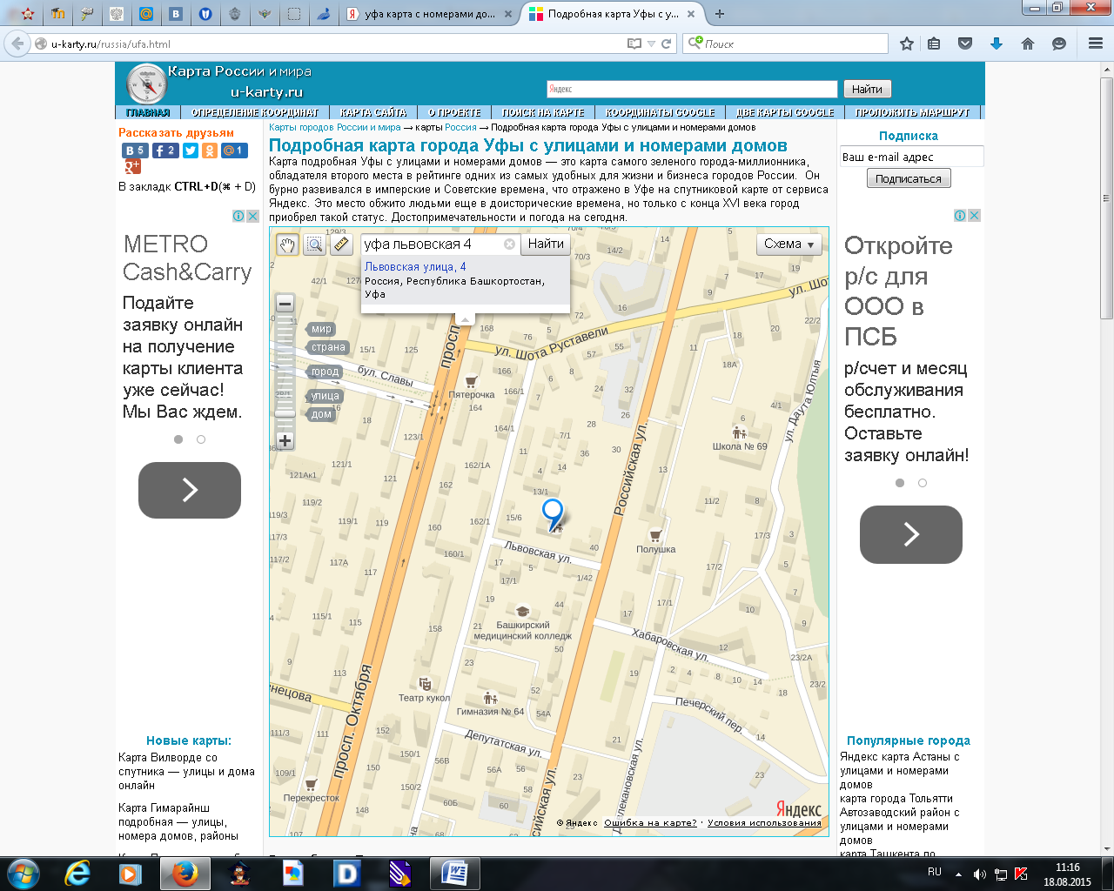
Task: Open Firefox bookmarks list icon
Action: [x=934, y=44]
